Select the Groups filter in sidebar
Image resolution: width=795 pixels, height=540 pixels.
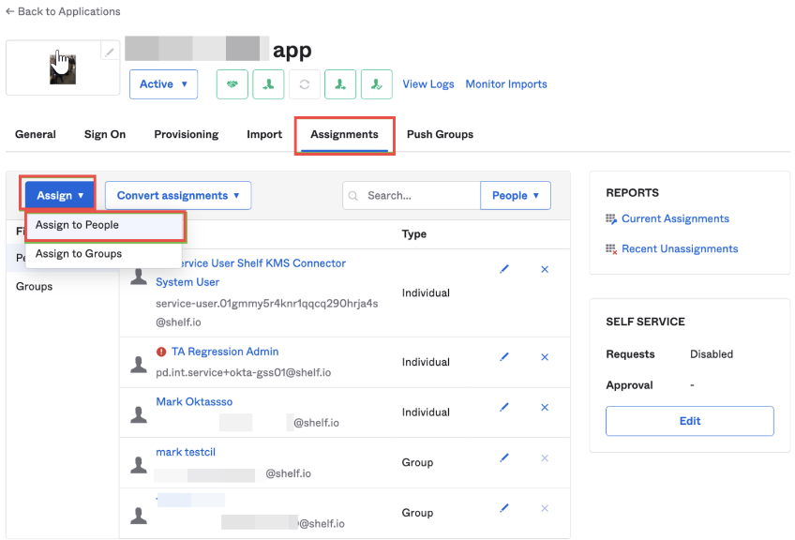click(34, 287)
